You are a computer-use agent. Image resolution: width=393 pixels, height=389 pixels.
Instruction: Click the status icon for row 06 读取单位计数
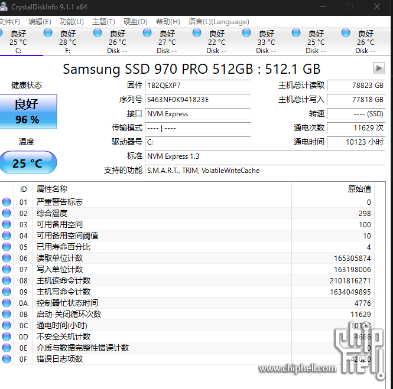pyautogui.click(x=7, y=258)
